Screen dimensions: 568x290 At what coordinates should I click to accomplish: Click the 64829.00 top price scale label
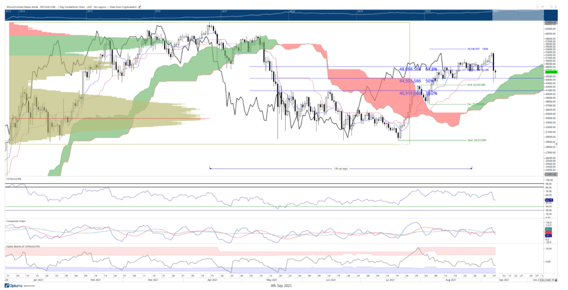[551, 22]
